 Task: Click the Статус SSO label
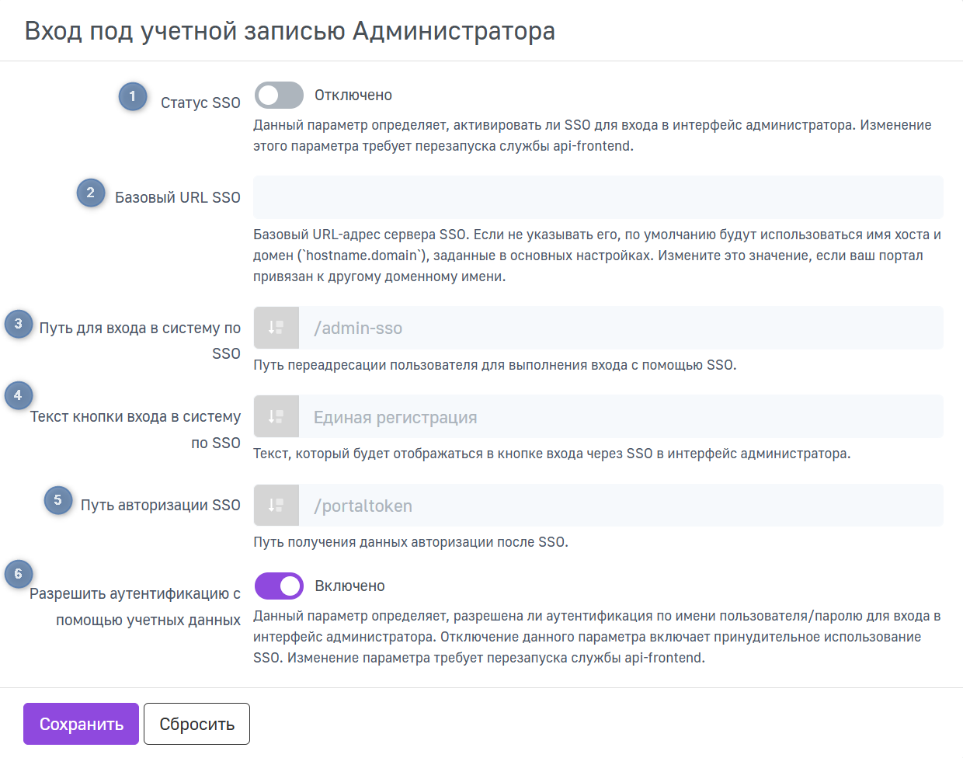pos(200,103)
